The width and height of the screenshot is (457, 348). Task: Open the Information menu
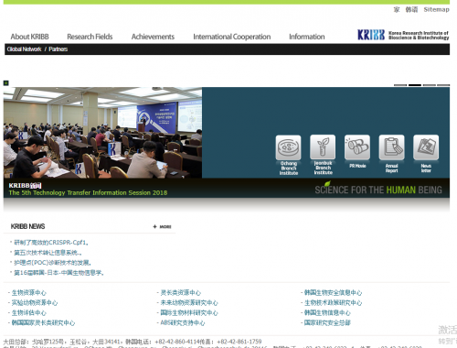pos(307,37)
